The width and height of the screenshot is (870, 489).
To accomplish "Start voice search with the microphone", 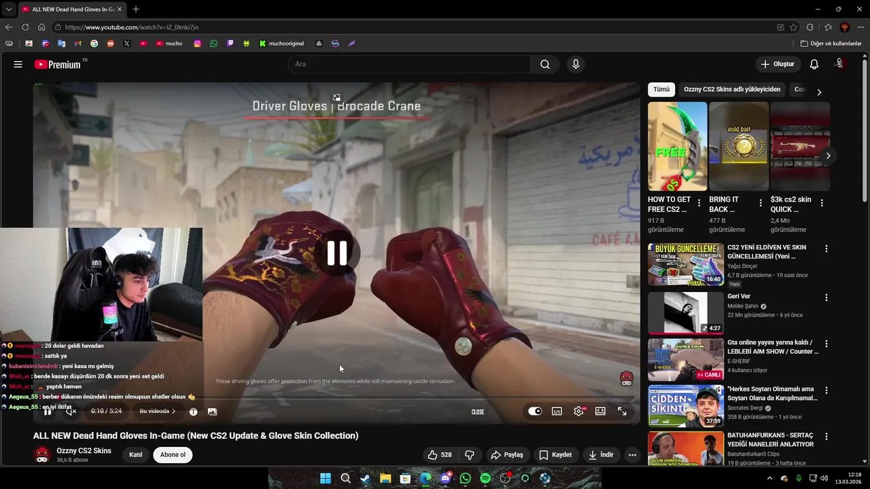I will click(576, 65).
